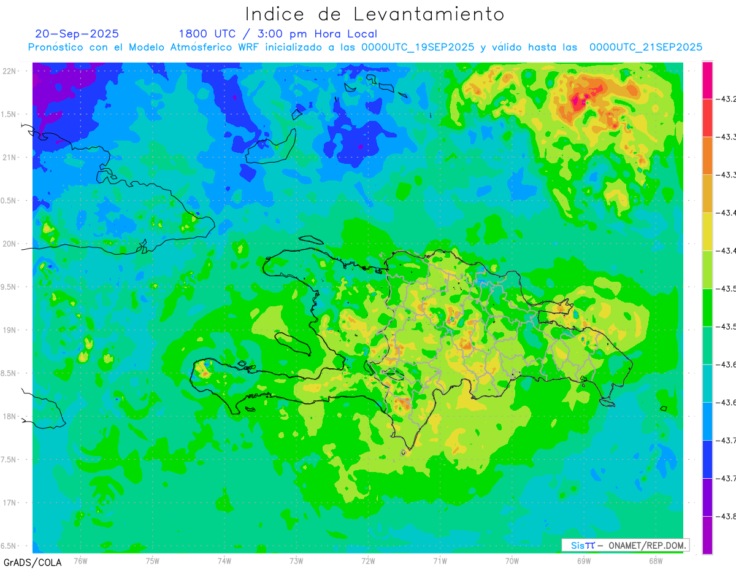The width and height of the screenshot is (736, 569).
Task: Click the "Indice de Levantamiento" title
Action: click(x=375, y=14)
